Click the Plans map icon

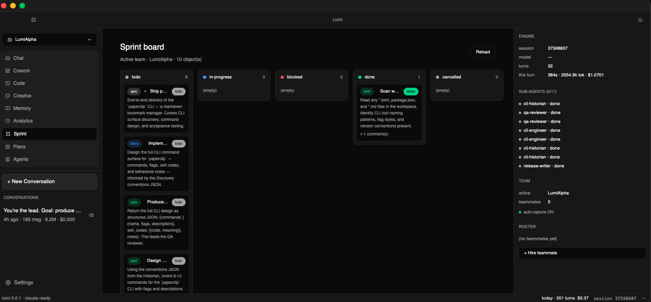[8, 147]
